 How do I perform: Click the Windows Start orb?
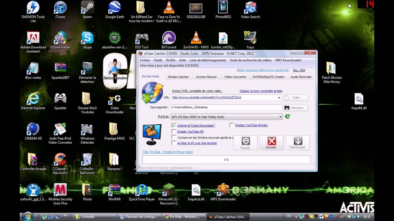click(28, 216)
